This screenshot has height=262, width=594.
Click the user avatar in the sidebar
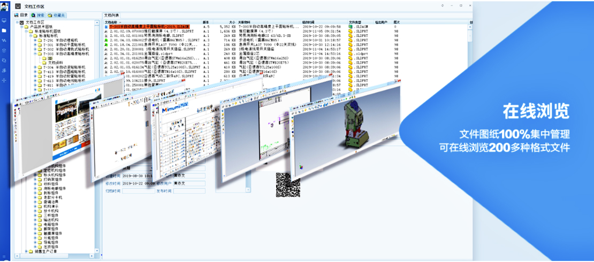tap(4, 6)
